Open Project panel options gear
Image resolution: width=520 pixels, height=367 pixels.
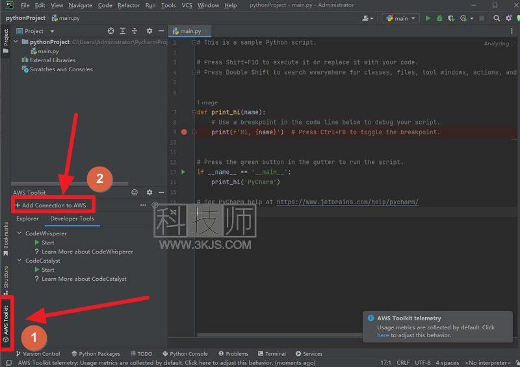149,30
